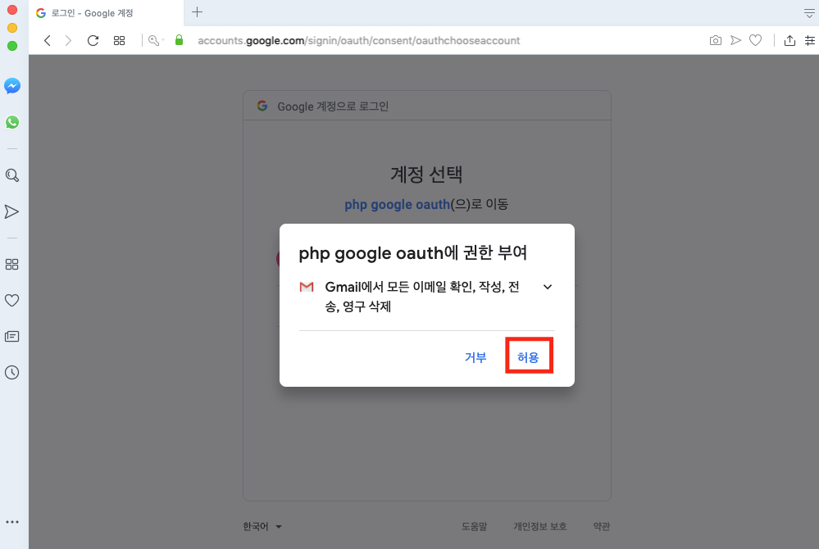Click the address bar URL field

point(358,41)
